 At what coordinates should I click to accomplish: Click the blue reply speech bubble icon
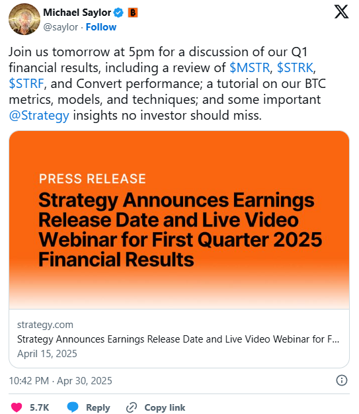[73, 407]
